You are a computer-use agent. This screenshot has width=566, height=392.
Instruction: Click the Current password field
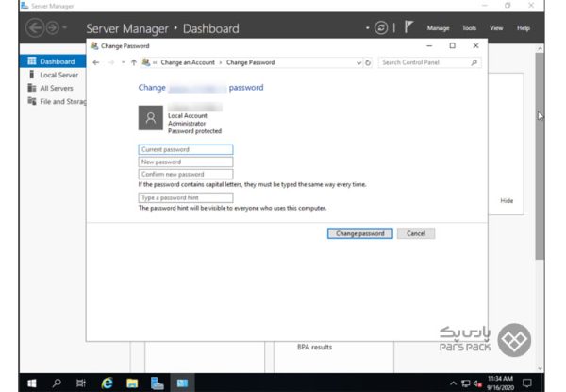[185, 149]
